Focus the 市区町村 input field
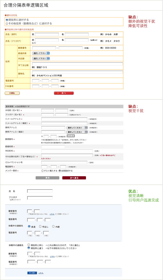This screenshot has width=163, height=280. point(67,151)
